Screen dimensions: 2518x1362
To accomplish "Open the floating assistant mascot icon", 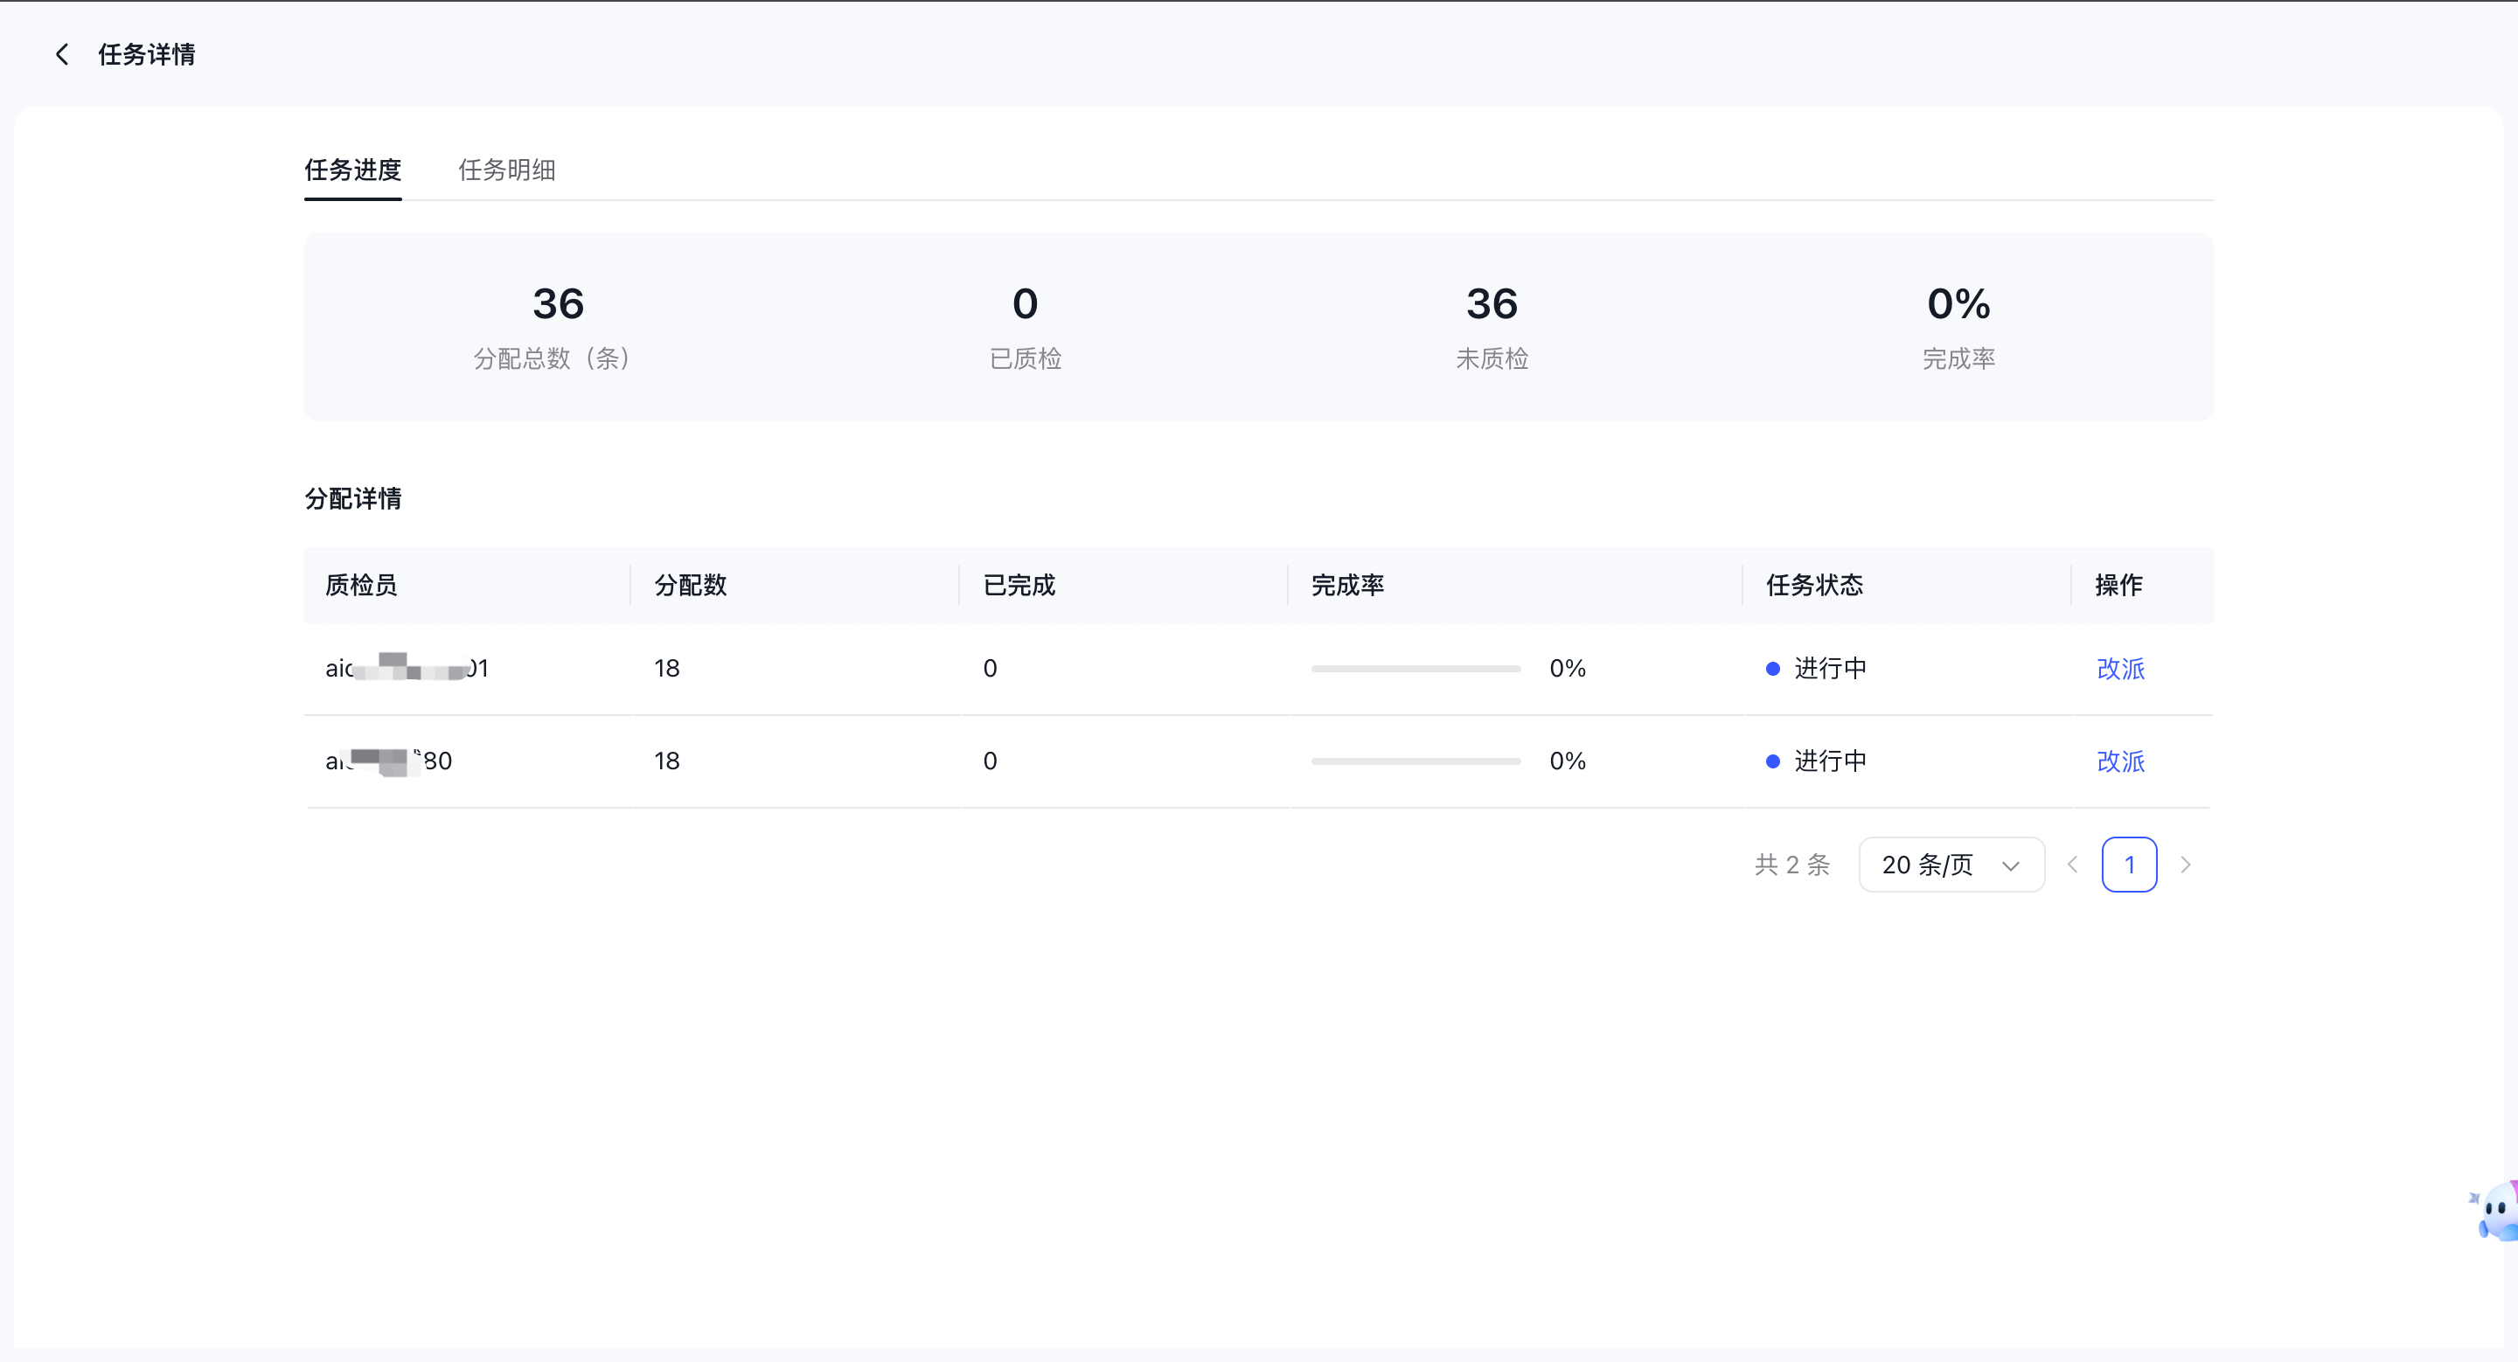I will 2494,1212.
